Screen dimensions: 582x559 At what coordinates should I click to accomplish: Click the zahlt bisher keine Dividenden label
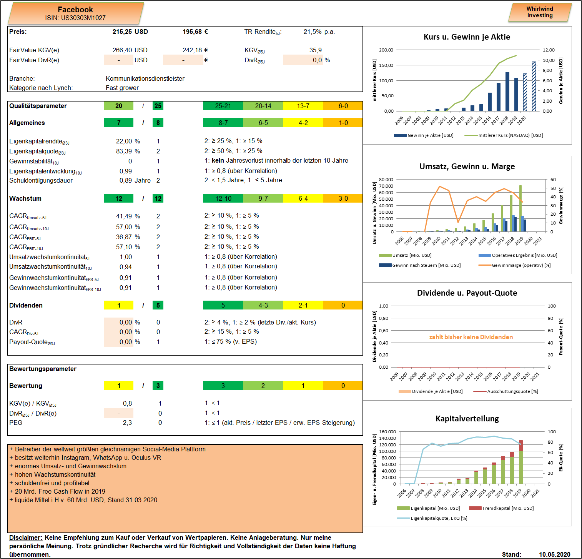click(x=471, y=337)
